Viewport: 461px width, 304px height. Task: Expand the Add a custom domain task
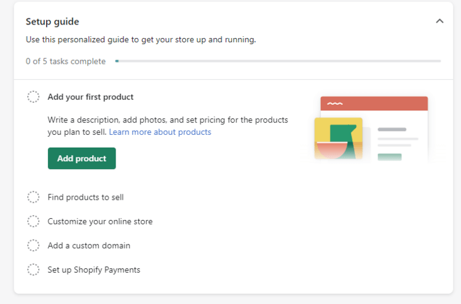[x=89, y=246]
